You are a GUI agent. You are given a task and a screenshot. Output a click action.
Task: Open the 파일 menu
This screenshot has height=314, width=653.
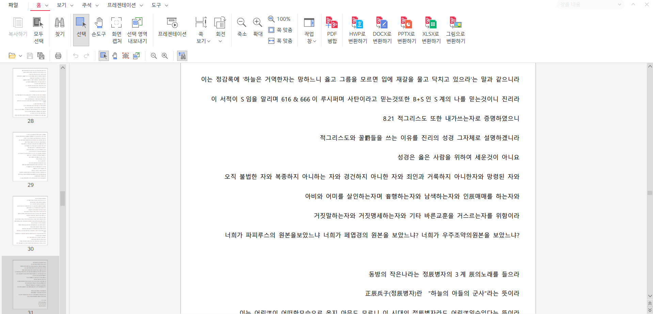pos(13,5)
